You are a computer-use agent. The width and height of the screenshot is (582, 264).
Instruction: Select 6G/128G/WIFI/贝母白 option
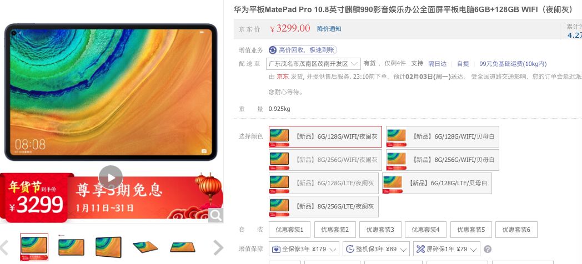tap(443, 136)
